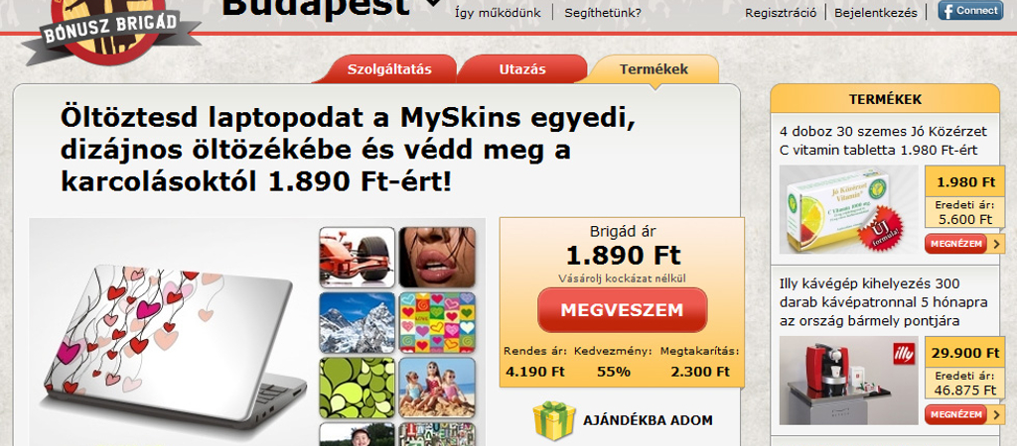The height and width of the screenshot is (446, 1017).
Task: Open the Regisztráció link
Action: pyautogui.click(x=781, y=12)
